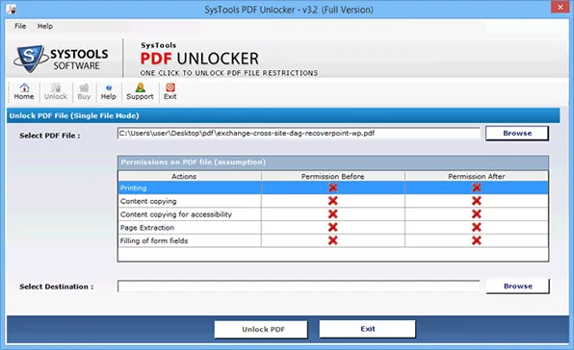Open the Help menu
Image resolution: width=574 pixels, height=350 pixels.
pos(45,26)
